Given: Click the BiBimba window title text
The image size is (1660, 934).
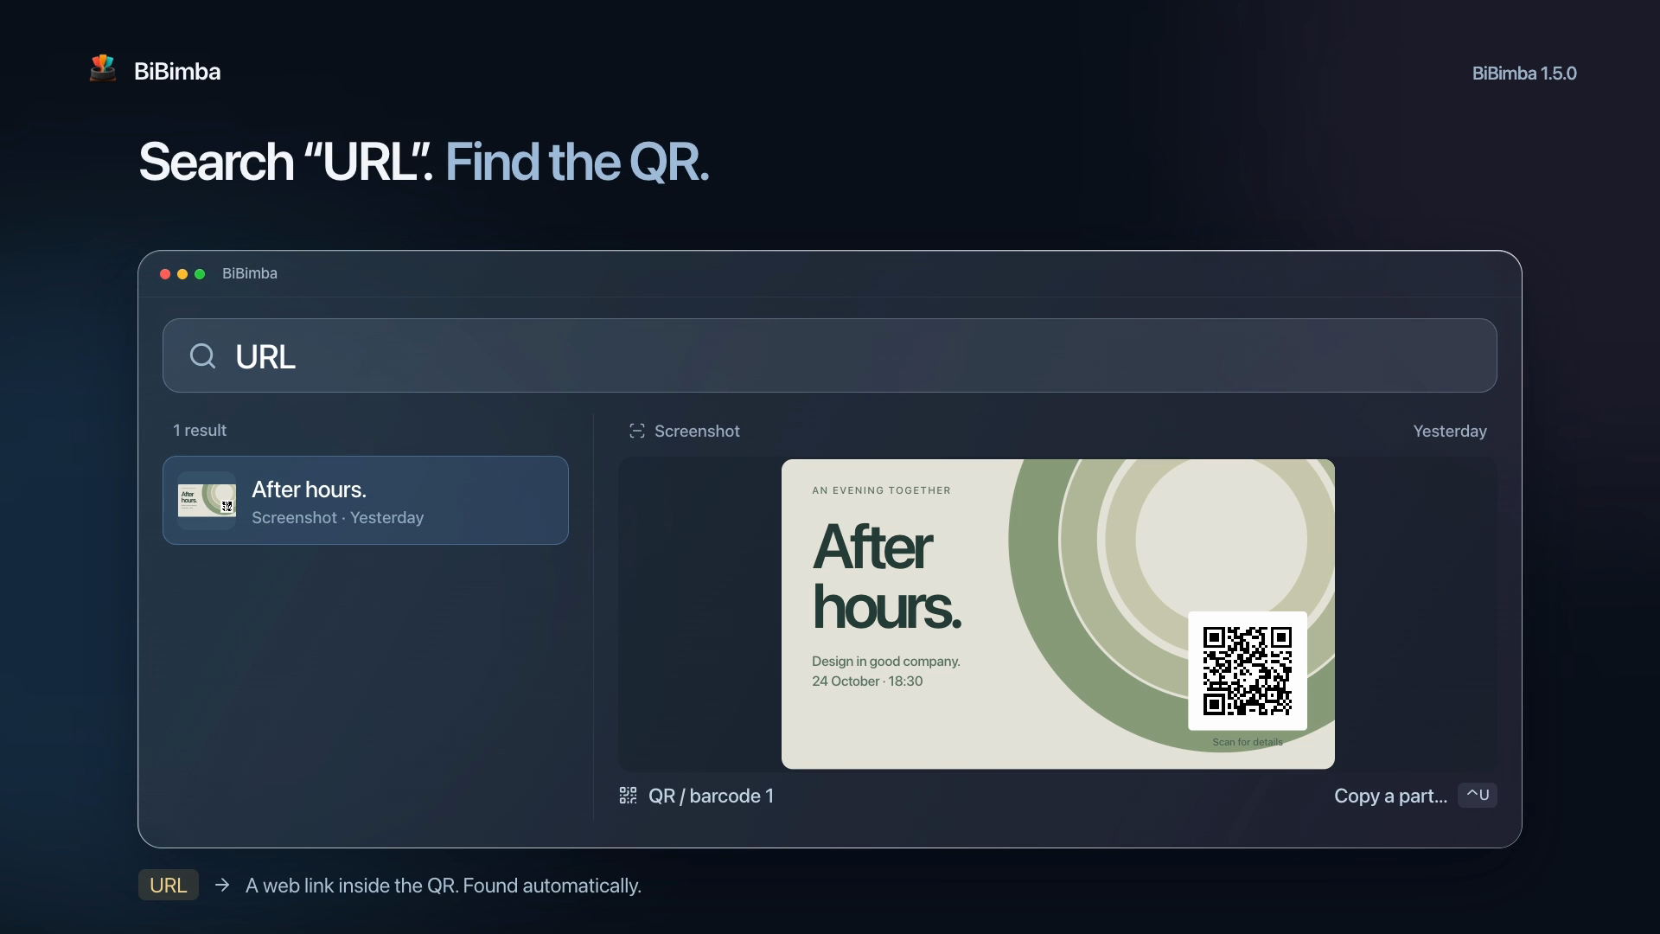Looking at the screenshot, I should 250,273.
